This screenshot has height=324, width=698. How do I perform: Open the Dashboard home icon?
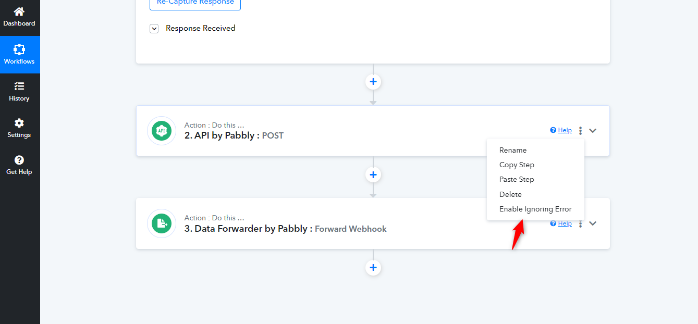(19, 11)
